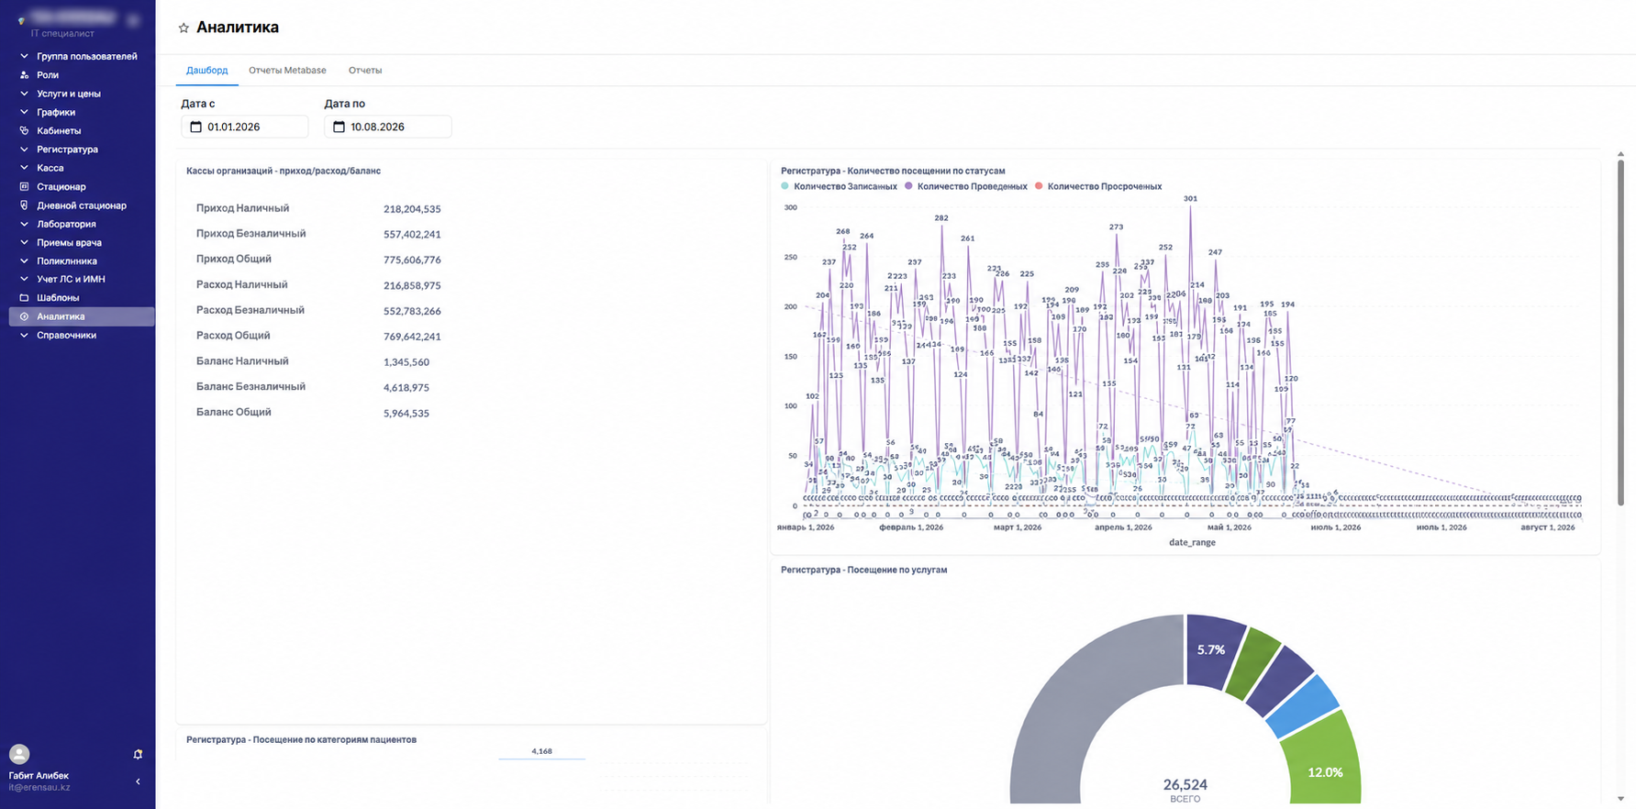Viewport: 1636px width, 809px height.
Task: Collapse the sidebar with the left arrow
Action: [138, 782]
